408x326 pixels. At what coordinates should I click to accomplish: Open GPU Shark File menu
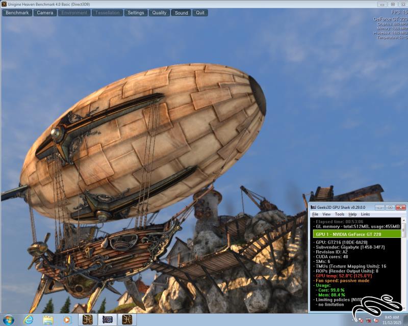[x=315, y=214]
